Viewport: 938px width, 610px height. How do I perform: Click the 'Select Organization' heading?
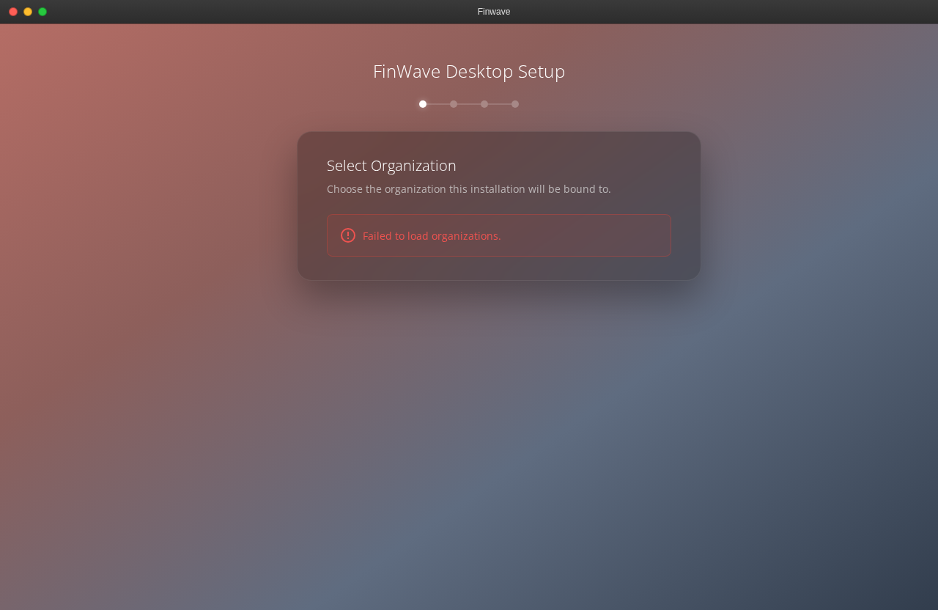(391, 166)
